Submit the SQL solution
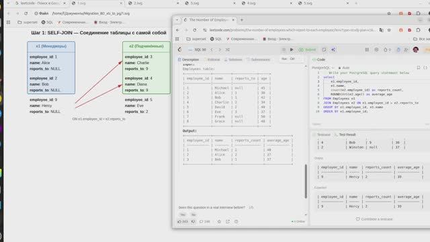 tap(308, 50)
